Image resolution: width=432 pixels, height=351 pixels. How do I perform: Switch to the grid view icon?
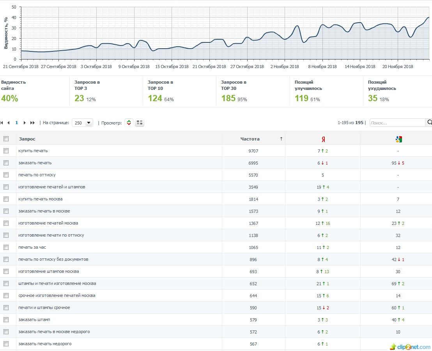(140, 123)
